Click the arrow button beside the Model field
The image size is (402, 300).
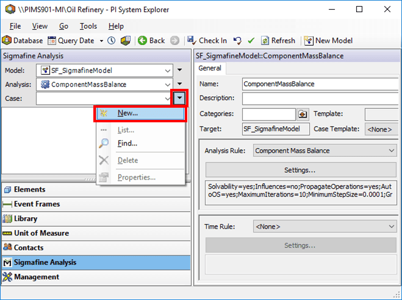pyautogui.click(x=180, y=70)
